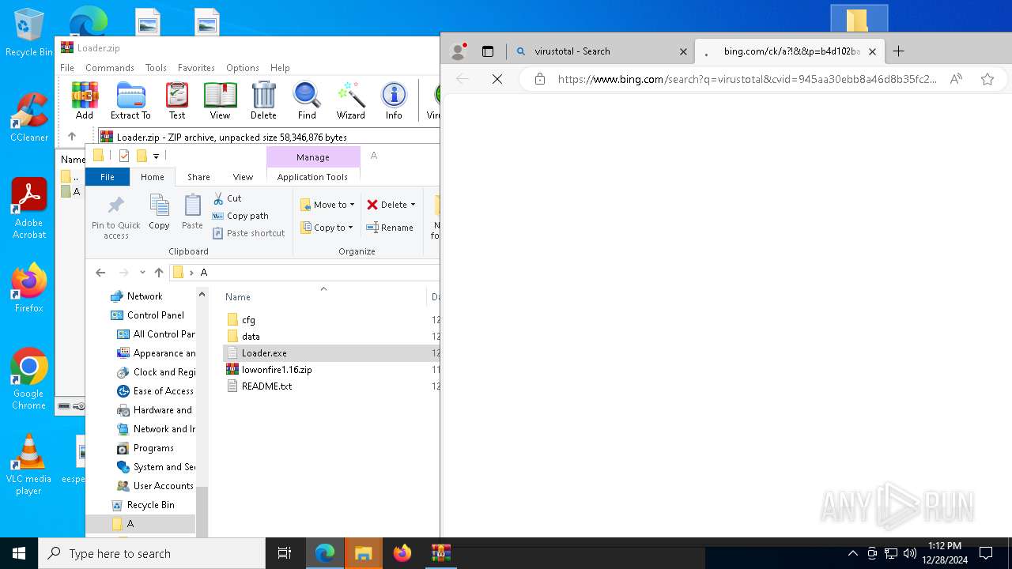Open WinRAR Favorites menu
This screenshot has width=1012, height=569.
[196, 68]
